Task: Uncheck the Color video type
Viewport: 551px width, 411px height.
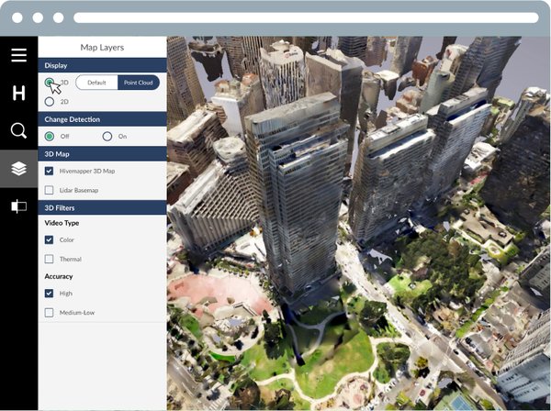Action: click(50, 239)
